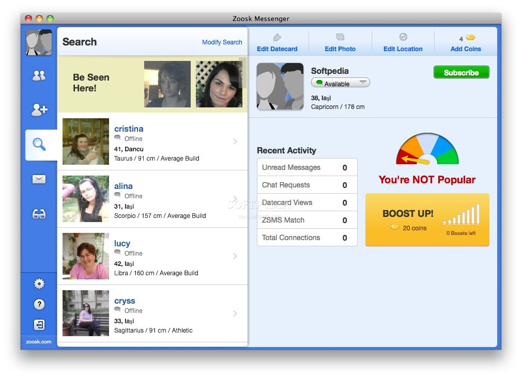Viewport: 522px width, 378px height.
Task: Open the connections people icon in sidebar
Action: point(39,76)
